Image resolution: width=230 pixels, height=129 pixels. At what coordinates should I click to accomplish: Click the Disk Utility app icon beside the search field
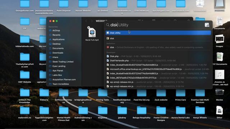[207, 25]
